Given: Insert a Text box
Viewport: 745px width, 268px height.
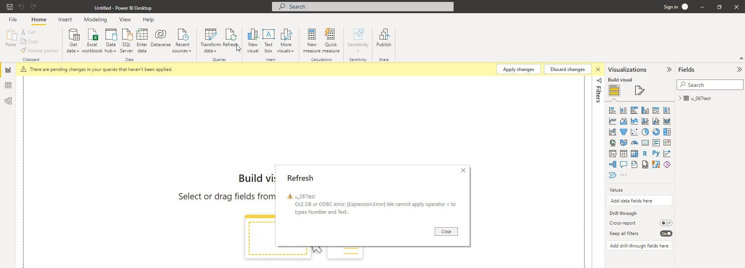Looking at the screenshot, I should click(x=268, y=35).
